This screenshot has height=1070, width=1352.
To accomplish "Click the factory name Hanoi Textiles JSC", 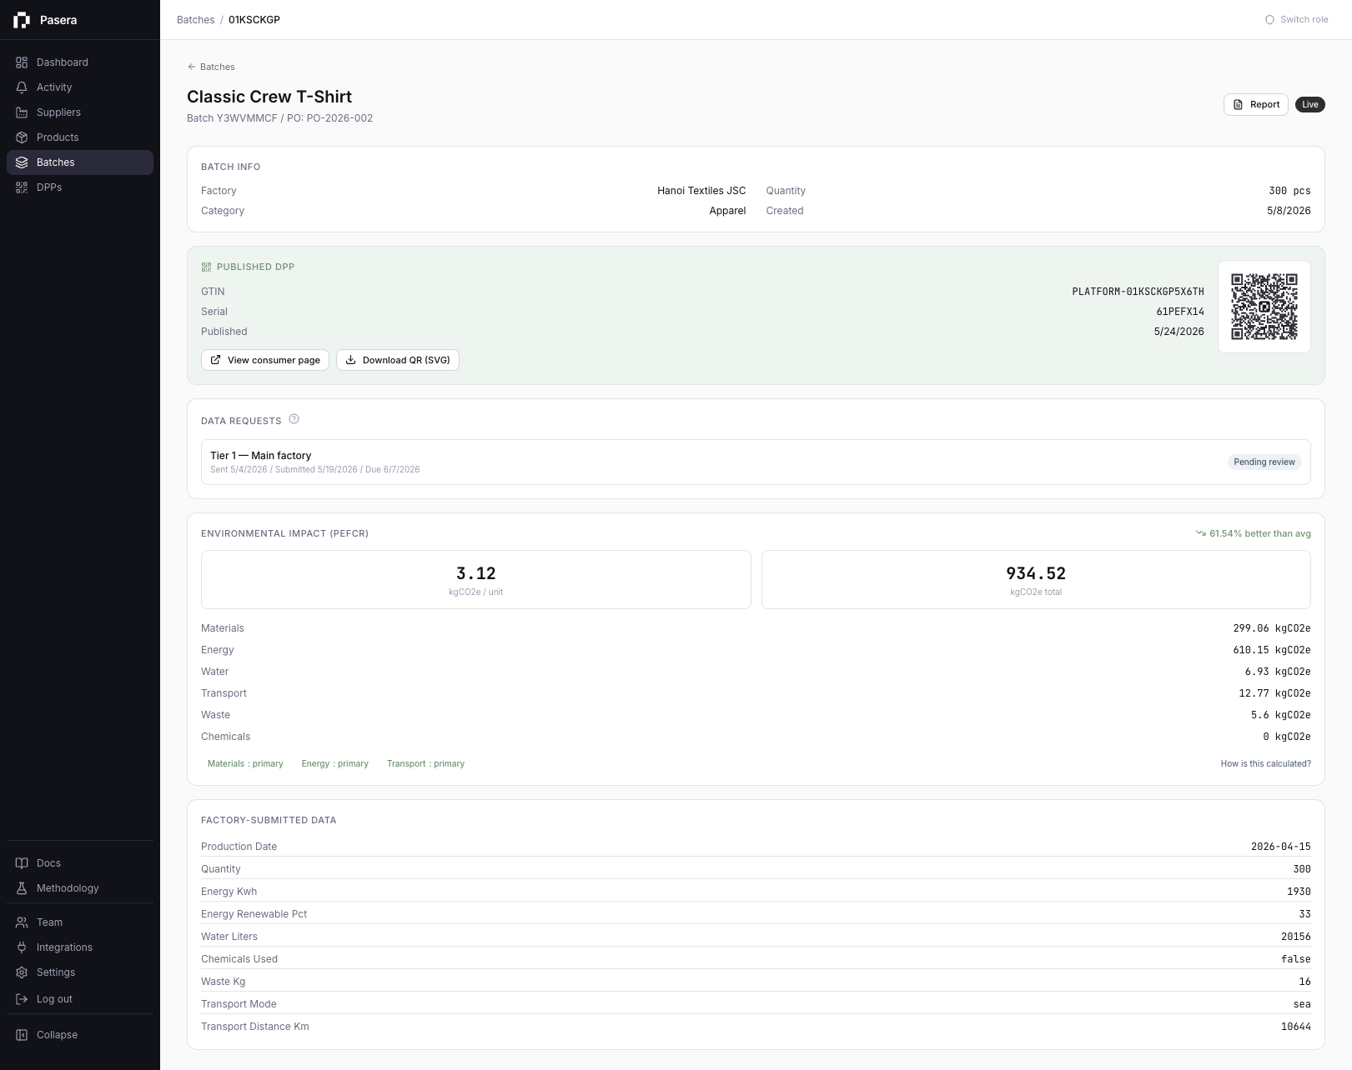I will pyautogui.click(x=701, y=191).
